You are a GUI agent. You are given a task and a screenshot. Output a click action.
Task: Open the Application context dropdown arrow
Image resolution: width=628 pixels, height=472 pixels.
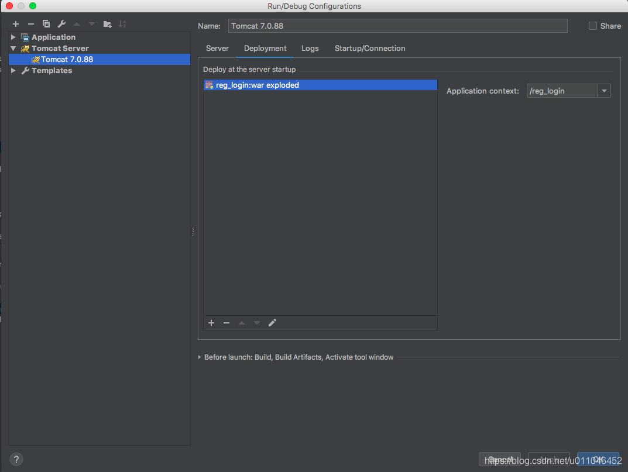[x=604, y=91]
